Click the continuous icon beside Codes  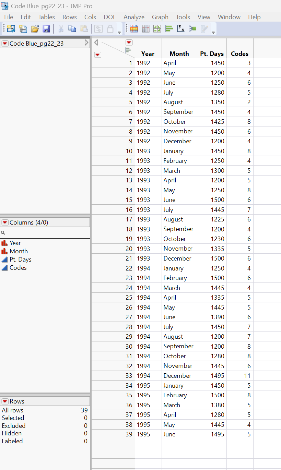[x=5, y=268]
